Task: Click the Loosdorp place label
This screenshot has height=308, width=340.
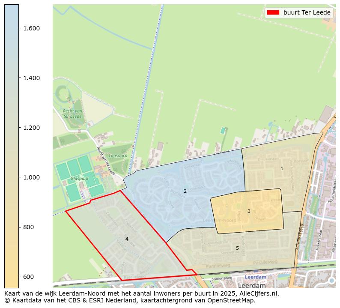Action: (118, 156)
